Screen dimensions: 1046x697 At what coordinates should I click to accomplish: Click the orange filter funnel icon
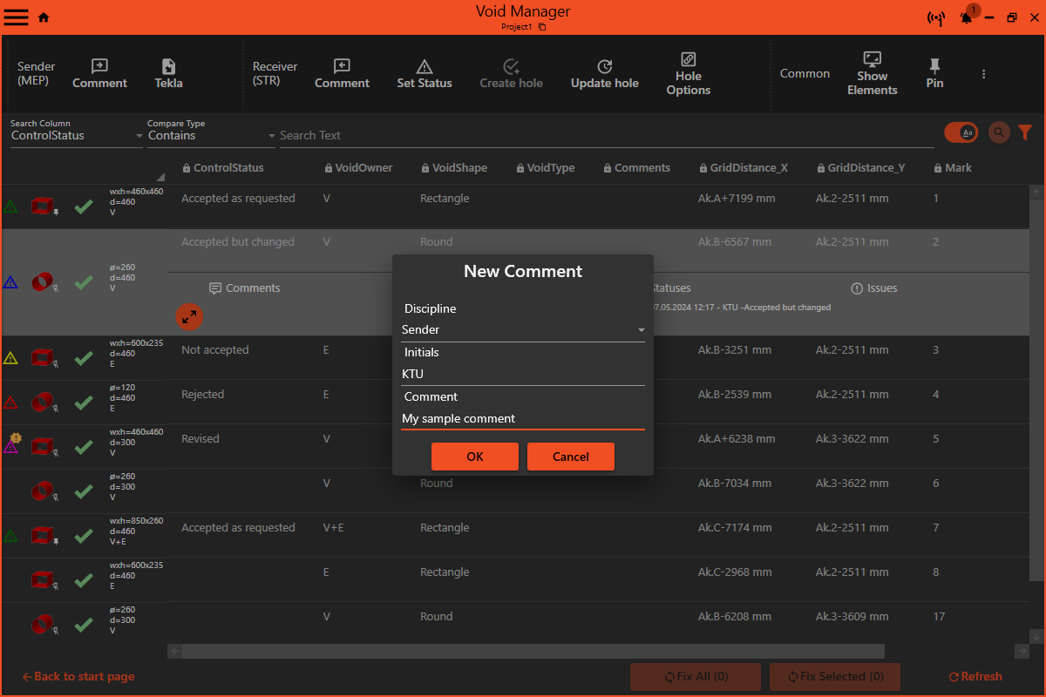(x=1025, y=132)
